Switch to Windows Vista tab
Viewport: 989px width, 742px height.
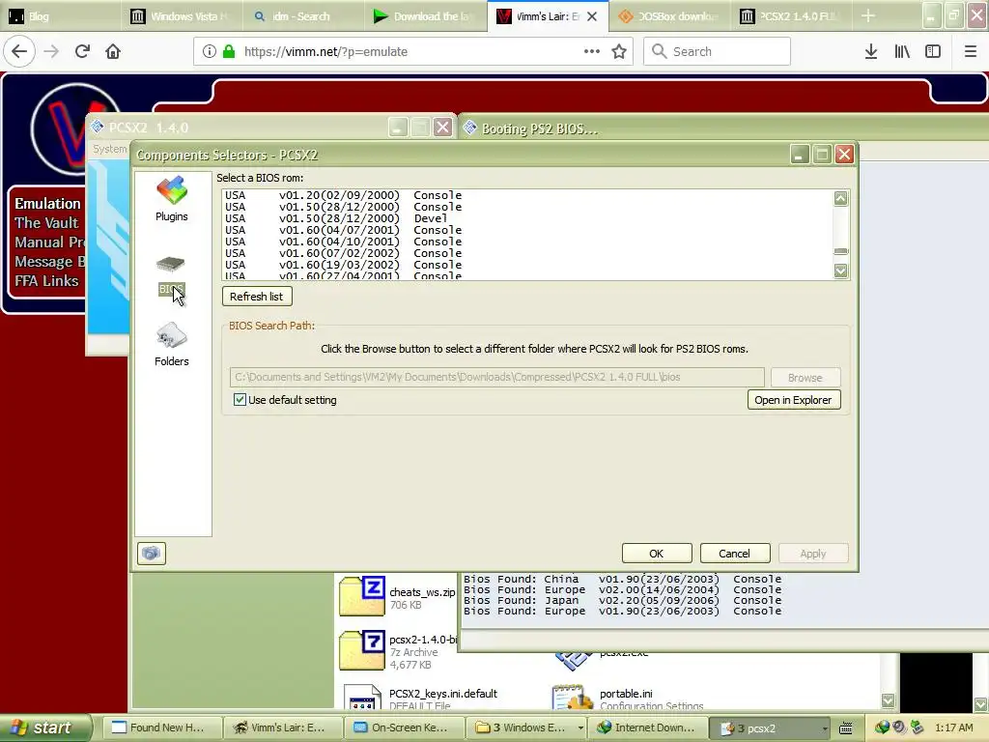181,16
